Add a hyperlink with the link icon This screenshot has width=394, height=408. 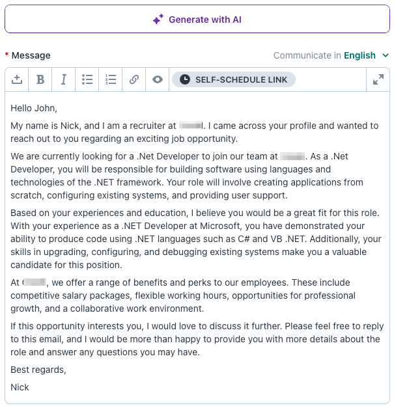coord(134,79)
